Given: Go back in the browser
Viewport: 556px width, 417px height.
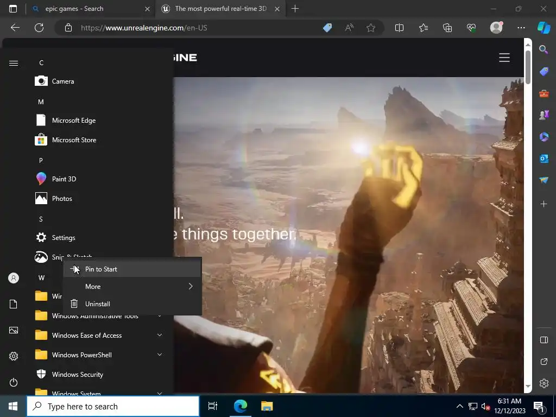Looking at the screenshot, I should 15,28.
